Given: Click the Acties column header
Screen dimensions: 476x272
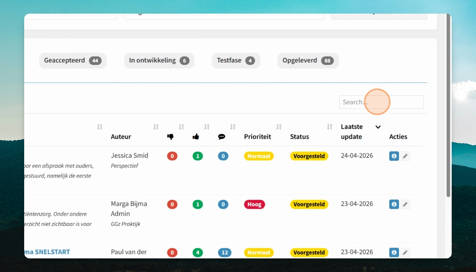Looking at the screenshot, I should [398, 137].
